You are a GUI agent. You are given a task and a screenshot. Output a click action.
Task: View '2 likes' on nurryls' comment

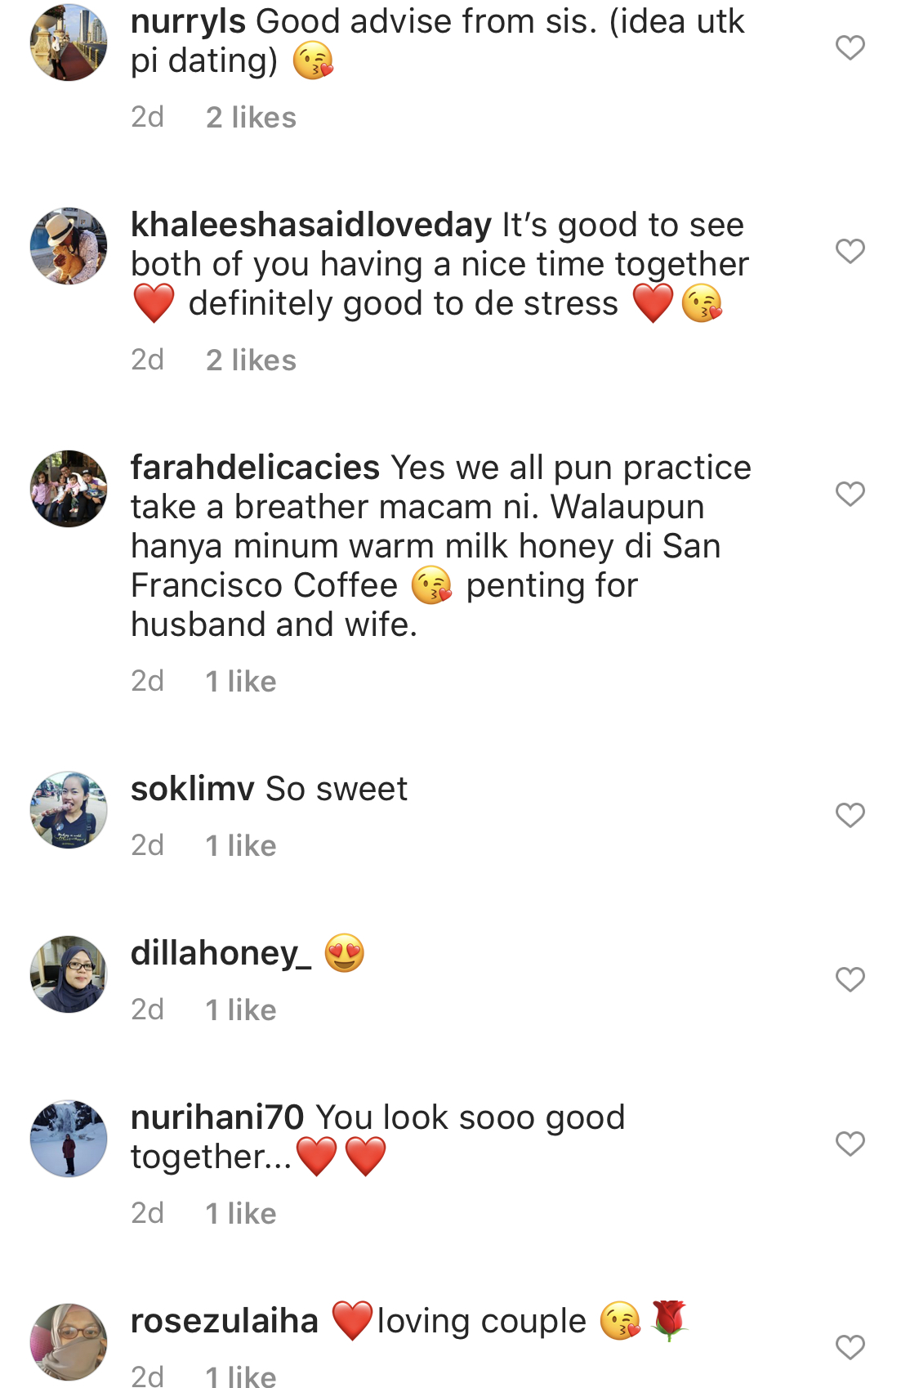click(251, 118)
